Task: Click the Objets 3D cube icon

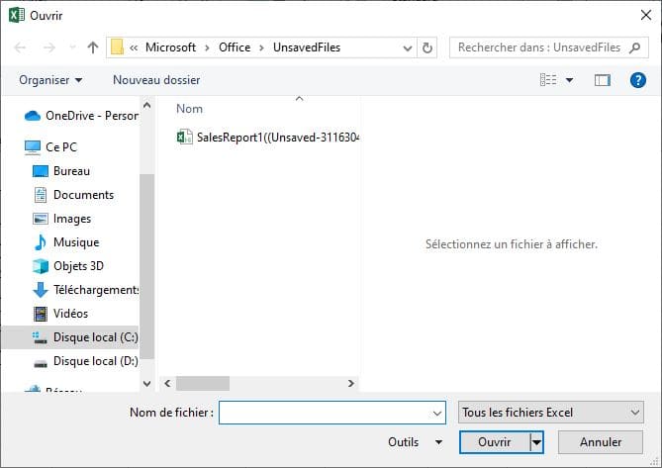Action: tap(41, 266)
